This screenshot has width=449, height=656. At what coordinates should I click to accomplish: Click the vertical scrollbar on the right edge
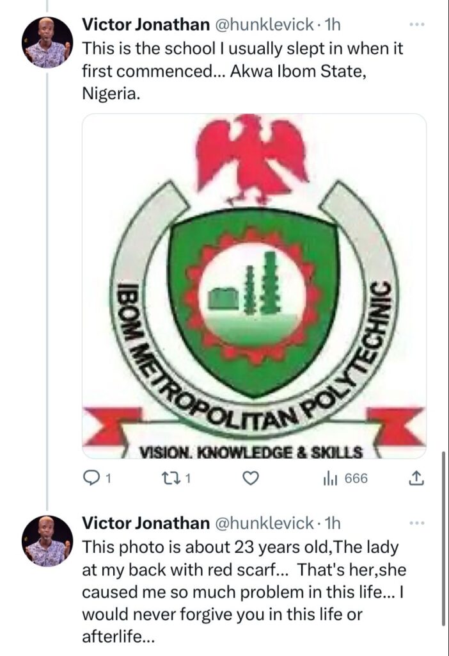coord(444,537)
